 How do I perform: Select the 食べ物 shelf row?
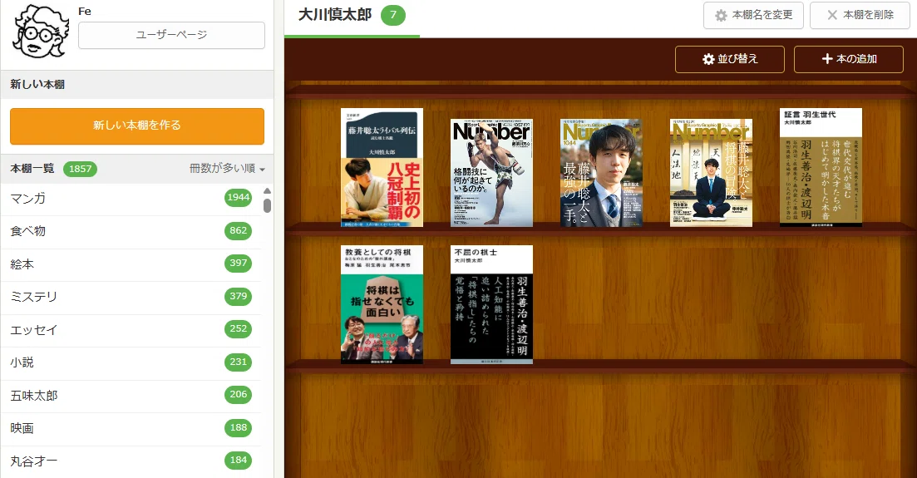coord(131,231)
